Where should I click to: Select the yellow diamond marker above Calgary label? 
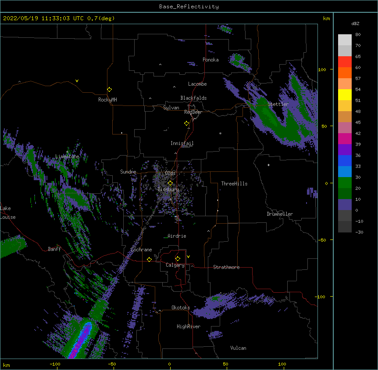(178, 259)
